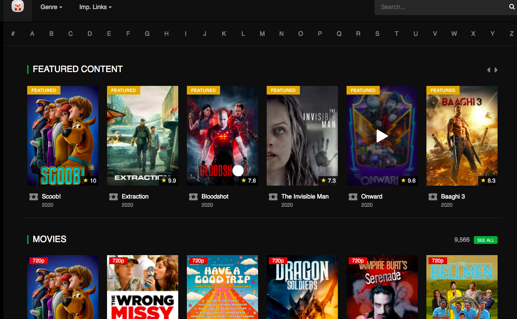The image size is (517, 319).
Task: Click the site logo icon
Action: 18,6
